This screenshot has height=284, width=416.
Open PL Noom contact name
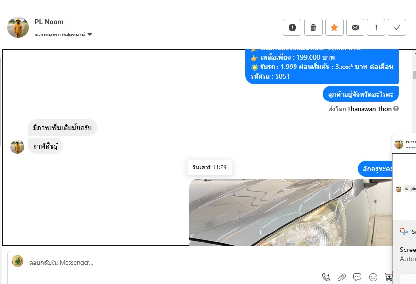49,22
